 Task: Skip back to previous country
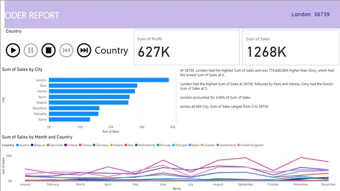(x=66, y=50)
